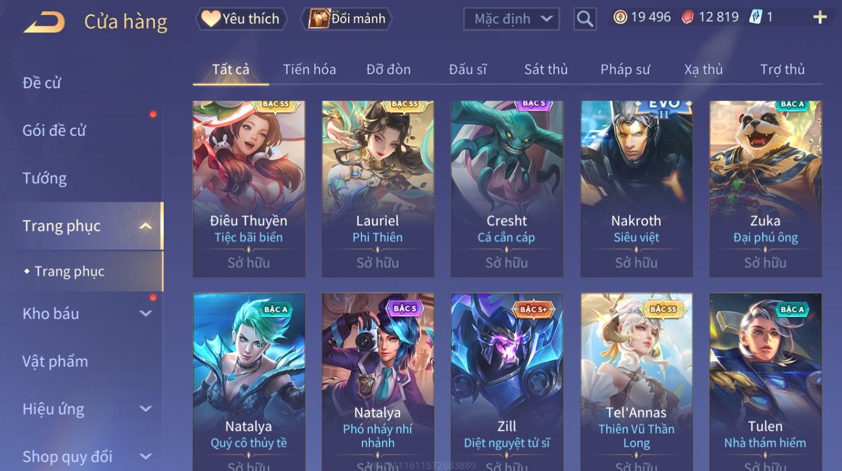The width and height of the screenshot is (842, 471).
Task: Select the Trang phục sub-item
Action: (x=69, y=271)
